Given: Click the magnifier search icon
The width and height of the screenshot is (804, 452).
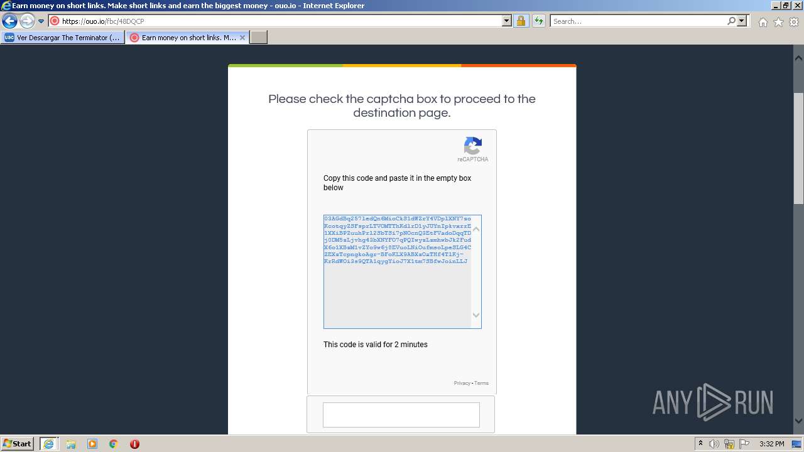Looking at the screenshot, I should [731, 21].
